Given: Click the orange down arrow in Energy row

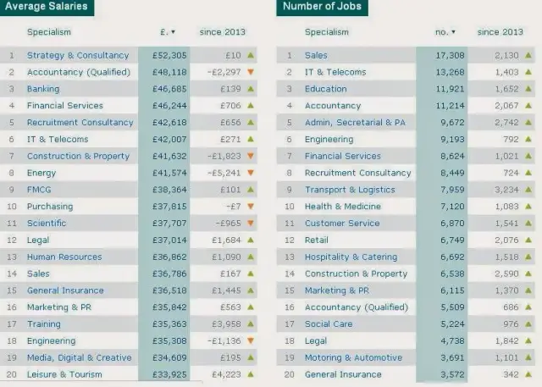Looking at the screenshot, I should 252,173.
